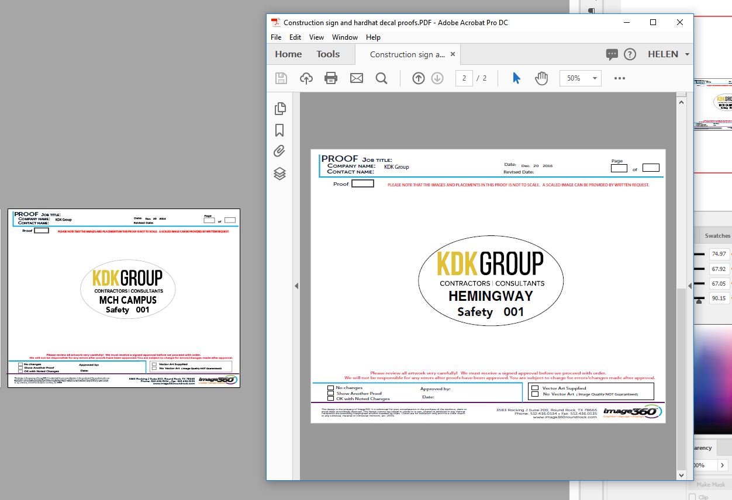Open Help question mark icon
732x500 pixels.
(630, 54)
